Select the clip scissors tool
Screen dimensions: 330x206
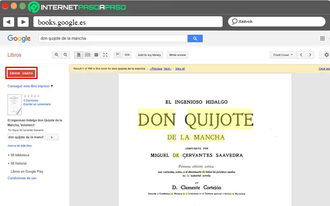click(118, 55)
